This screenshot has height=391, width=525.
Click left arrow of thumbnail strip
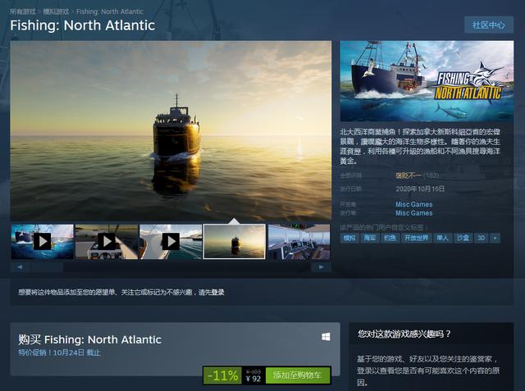20,267
